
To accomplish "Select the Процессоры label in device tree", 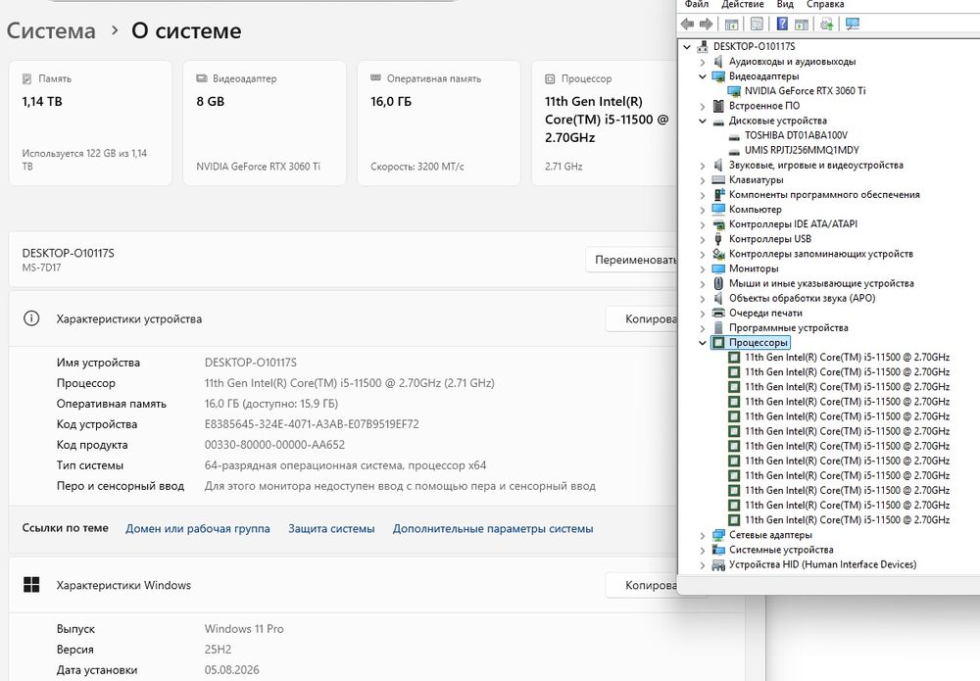I will (759, 342).
